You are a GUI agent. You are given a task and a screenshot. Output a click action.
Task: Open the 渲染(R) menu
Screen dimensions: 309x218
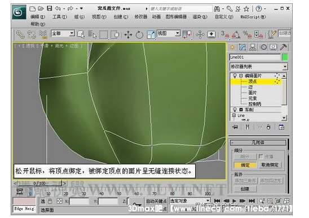200,17
